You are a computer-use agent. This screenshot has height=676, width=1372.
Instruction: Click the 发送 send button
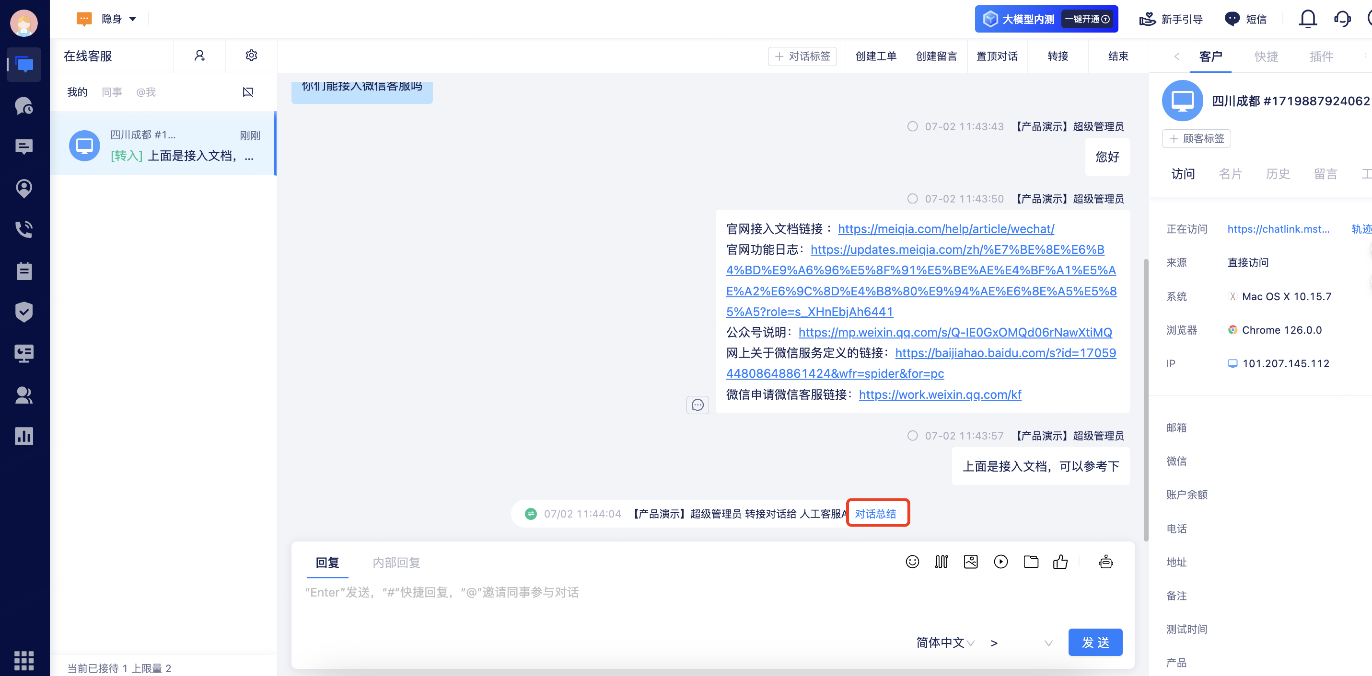(x=1095, y=642)
